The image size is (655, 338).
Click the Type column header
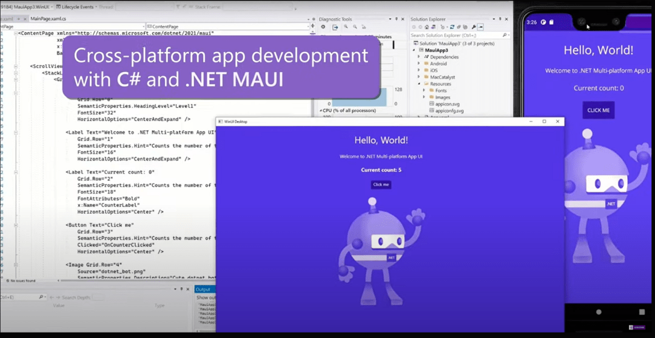point(160,305)
